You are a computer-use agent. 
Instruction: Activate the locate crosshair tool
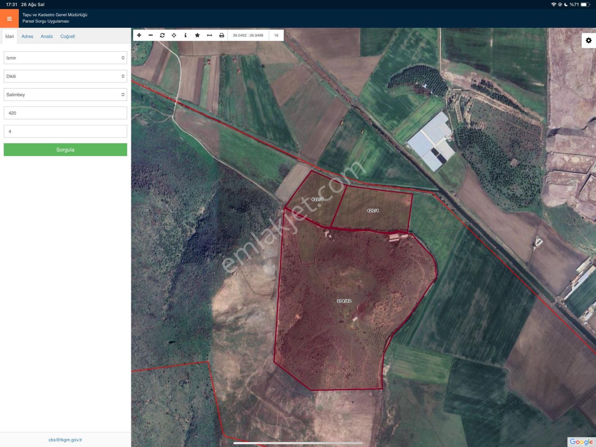[x=174, y=35]
